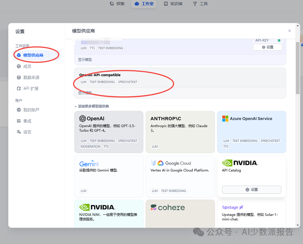The width and height of the screenshot is (303, 244).
Task: Go to 数据来源 settings section
Action: (37, 77)
